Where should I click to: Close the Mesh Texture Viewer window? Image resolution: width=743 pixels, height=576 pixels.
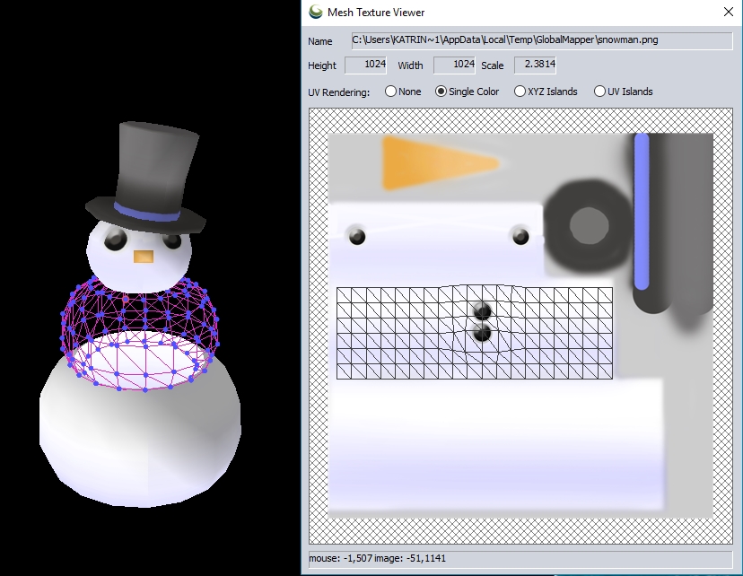tap(728, 13)
